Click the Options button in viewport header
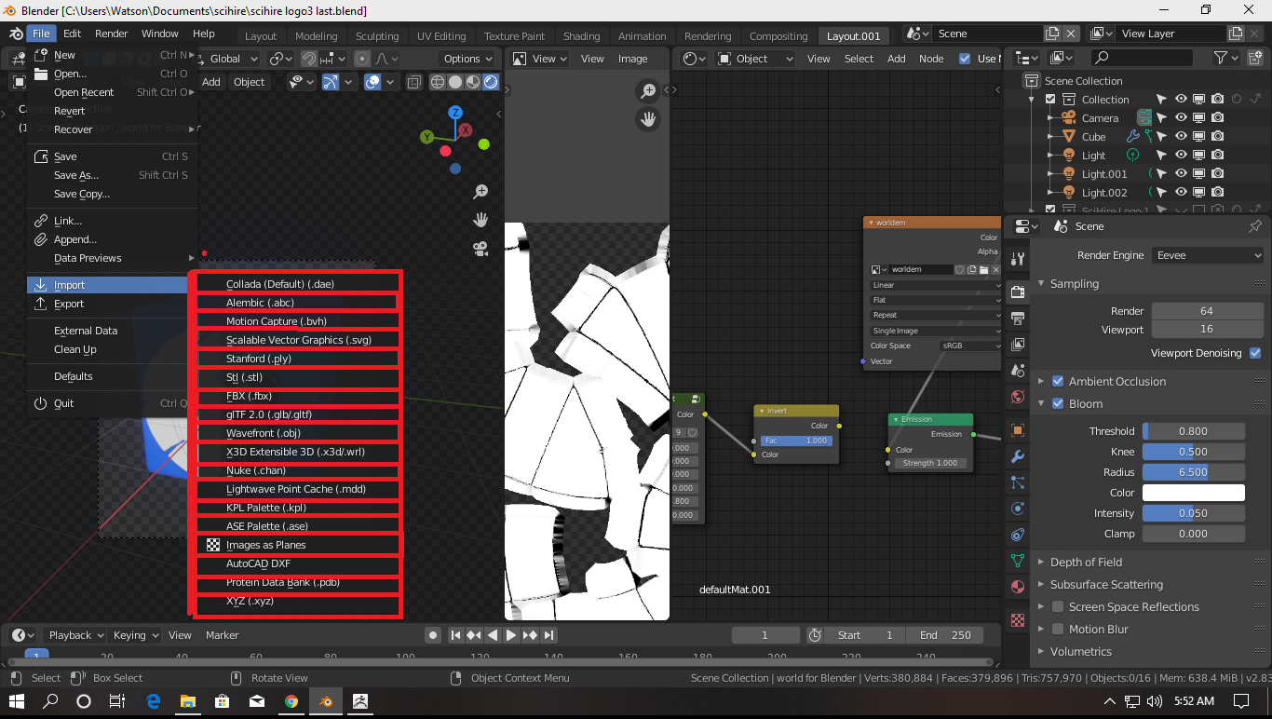The width and height of the screenshot is (1272, 719). [x=468, y=59]
